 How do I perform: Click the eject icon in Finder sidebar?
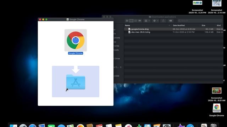(121, 67)
